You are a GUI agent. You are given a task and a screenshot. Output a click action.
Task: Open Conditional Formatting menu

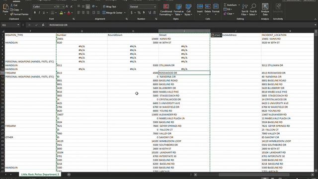tap(166, 10)
